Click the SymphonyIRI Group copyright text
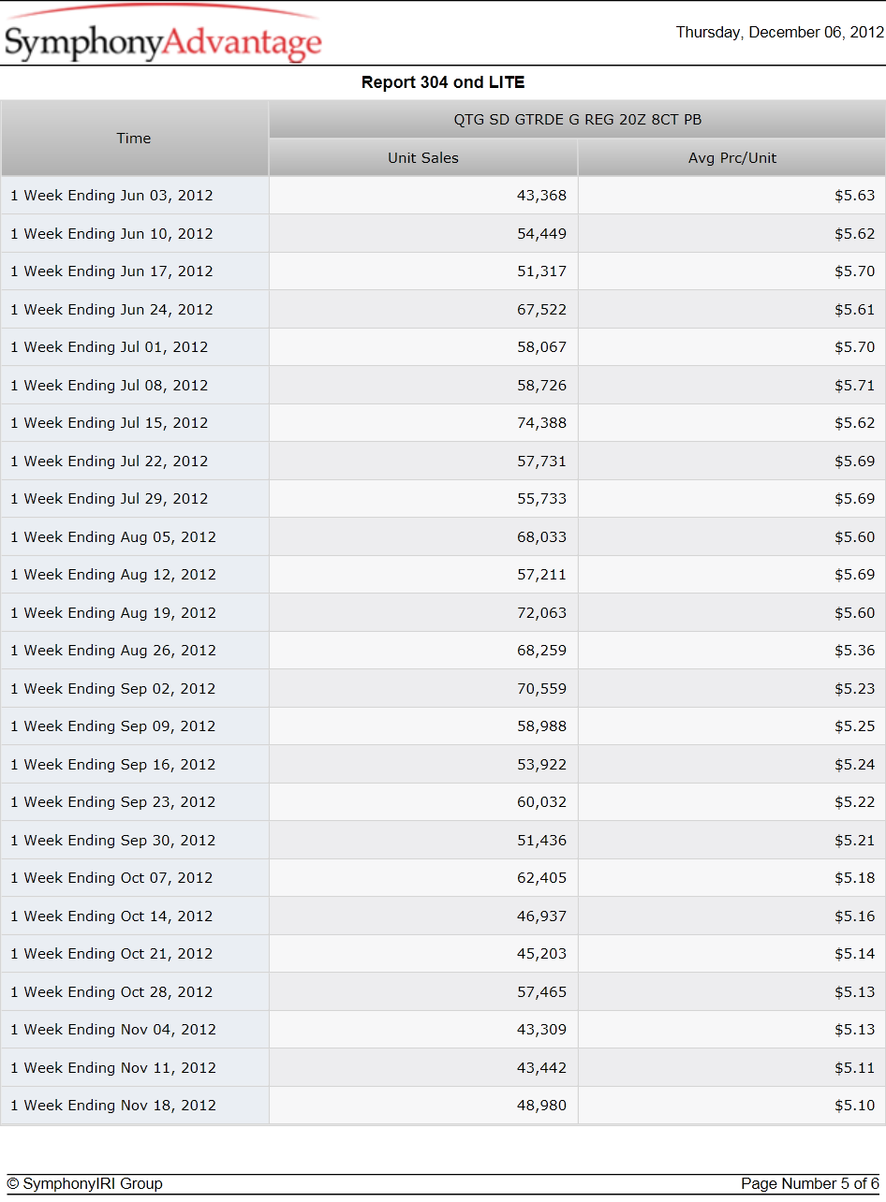 (85, 1184)
